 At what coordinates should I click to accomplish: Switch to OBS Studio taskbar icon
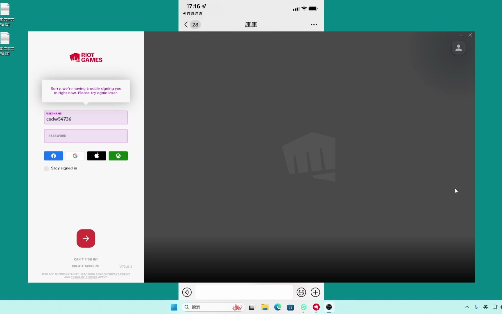pyautogui.click(x=329, y=307)
